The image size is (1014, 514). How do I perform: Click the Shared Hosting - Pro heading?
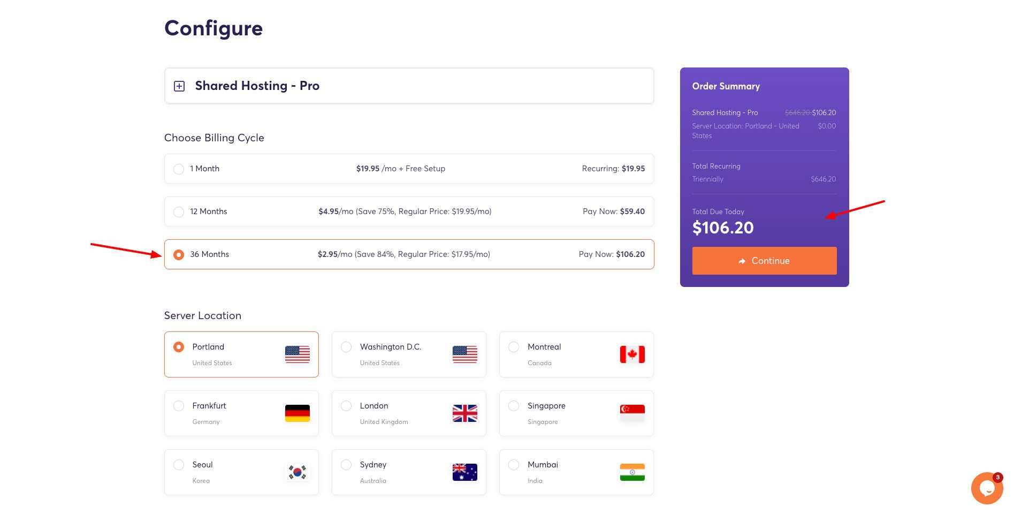tap(257, 86)
